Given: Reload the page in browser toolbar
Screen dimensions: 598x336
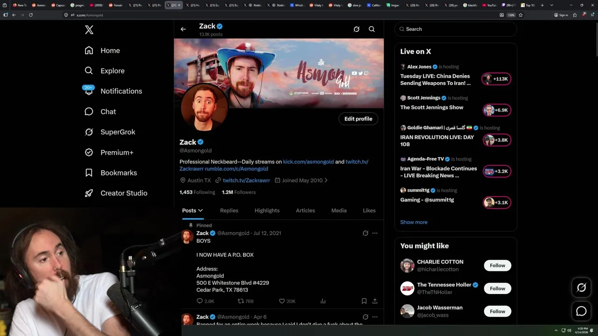Looking at the screenshot, I should (31, 15).
